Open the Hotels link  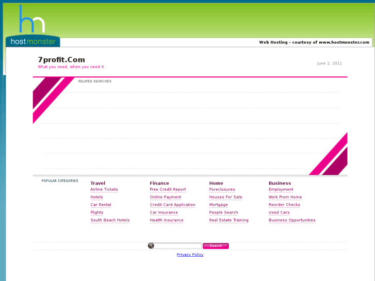coord(96,197)
